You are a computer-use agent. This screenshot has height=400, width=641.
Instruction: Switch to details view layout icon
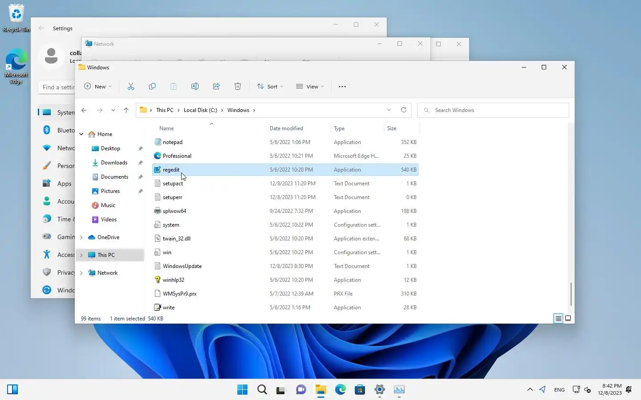pos(558,318)
